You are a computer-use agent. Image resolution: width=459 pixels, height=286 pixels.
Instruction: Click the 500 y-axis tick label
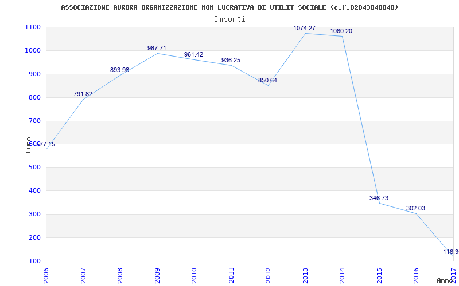coord(36,168)
